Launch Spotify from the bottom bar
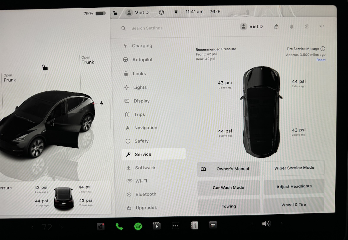The height and width of the screenshot is (240, 348). point(138,226)
